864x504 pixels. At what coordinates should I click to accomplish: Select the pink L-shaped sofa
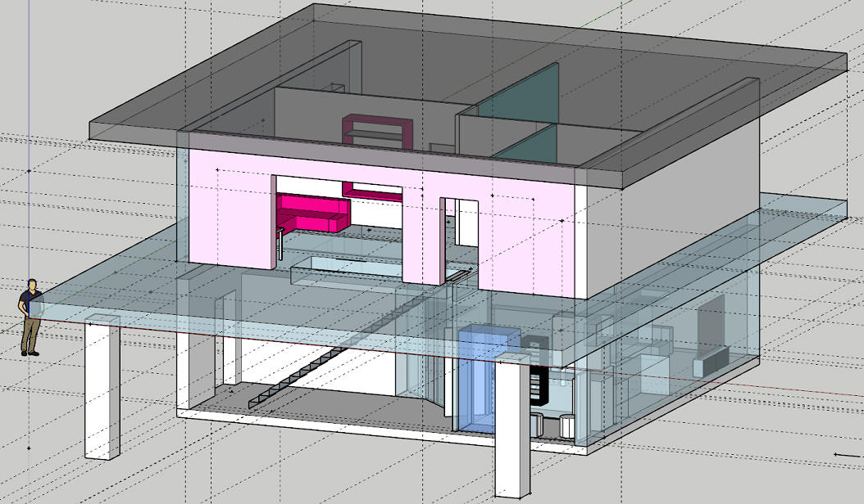313,214
